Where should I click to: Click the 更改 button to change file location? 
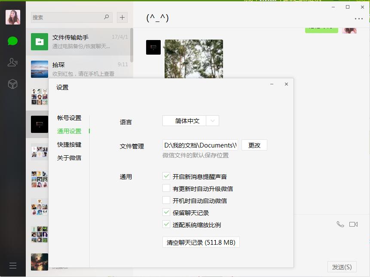[x=254, y=145]
